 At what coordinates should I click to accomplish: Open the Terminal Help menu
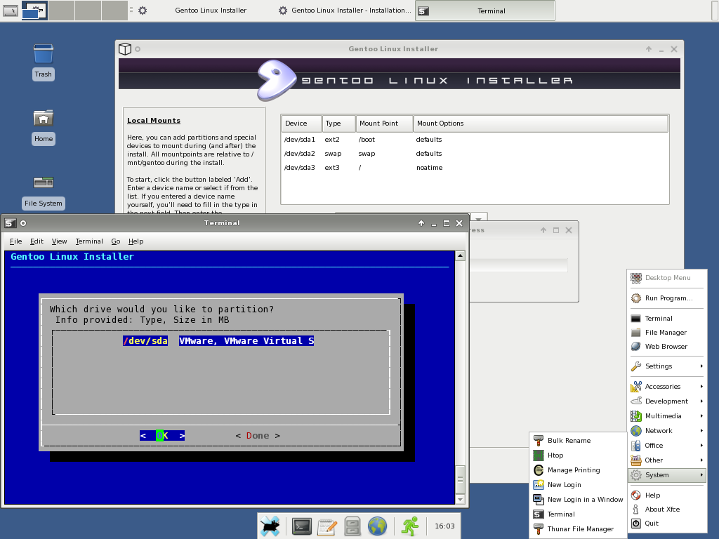coord(136,241)
